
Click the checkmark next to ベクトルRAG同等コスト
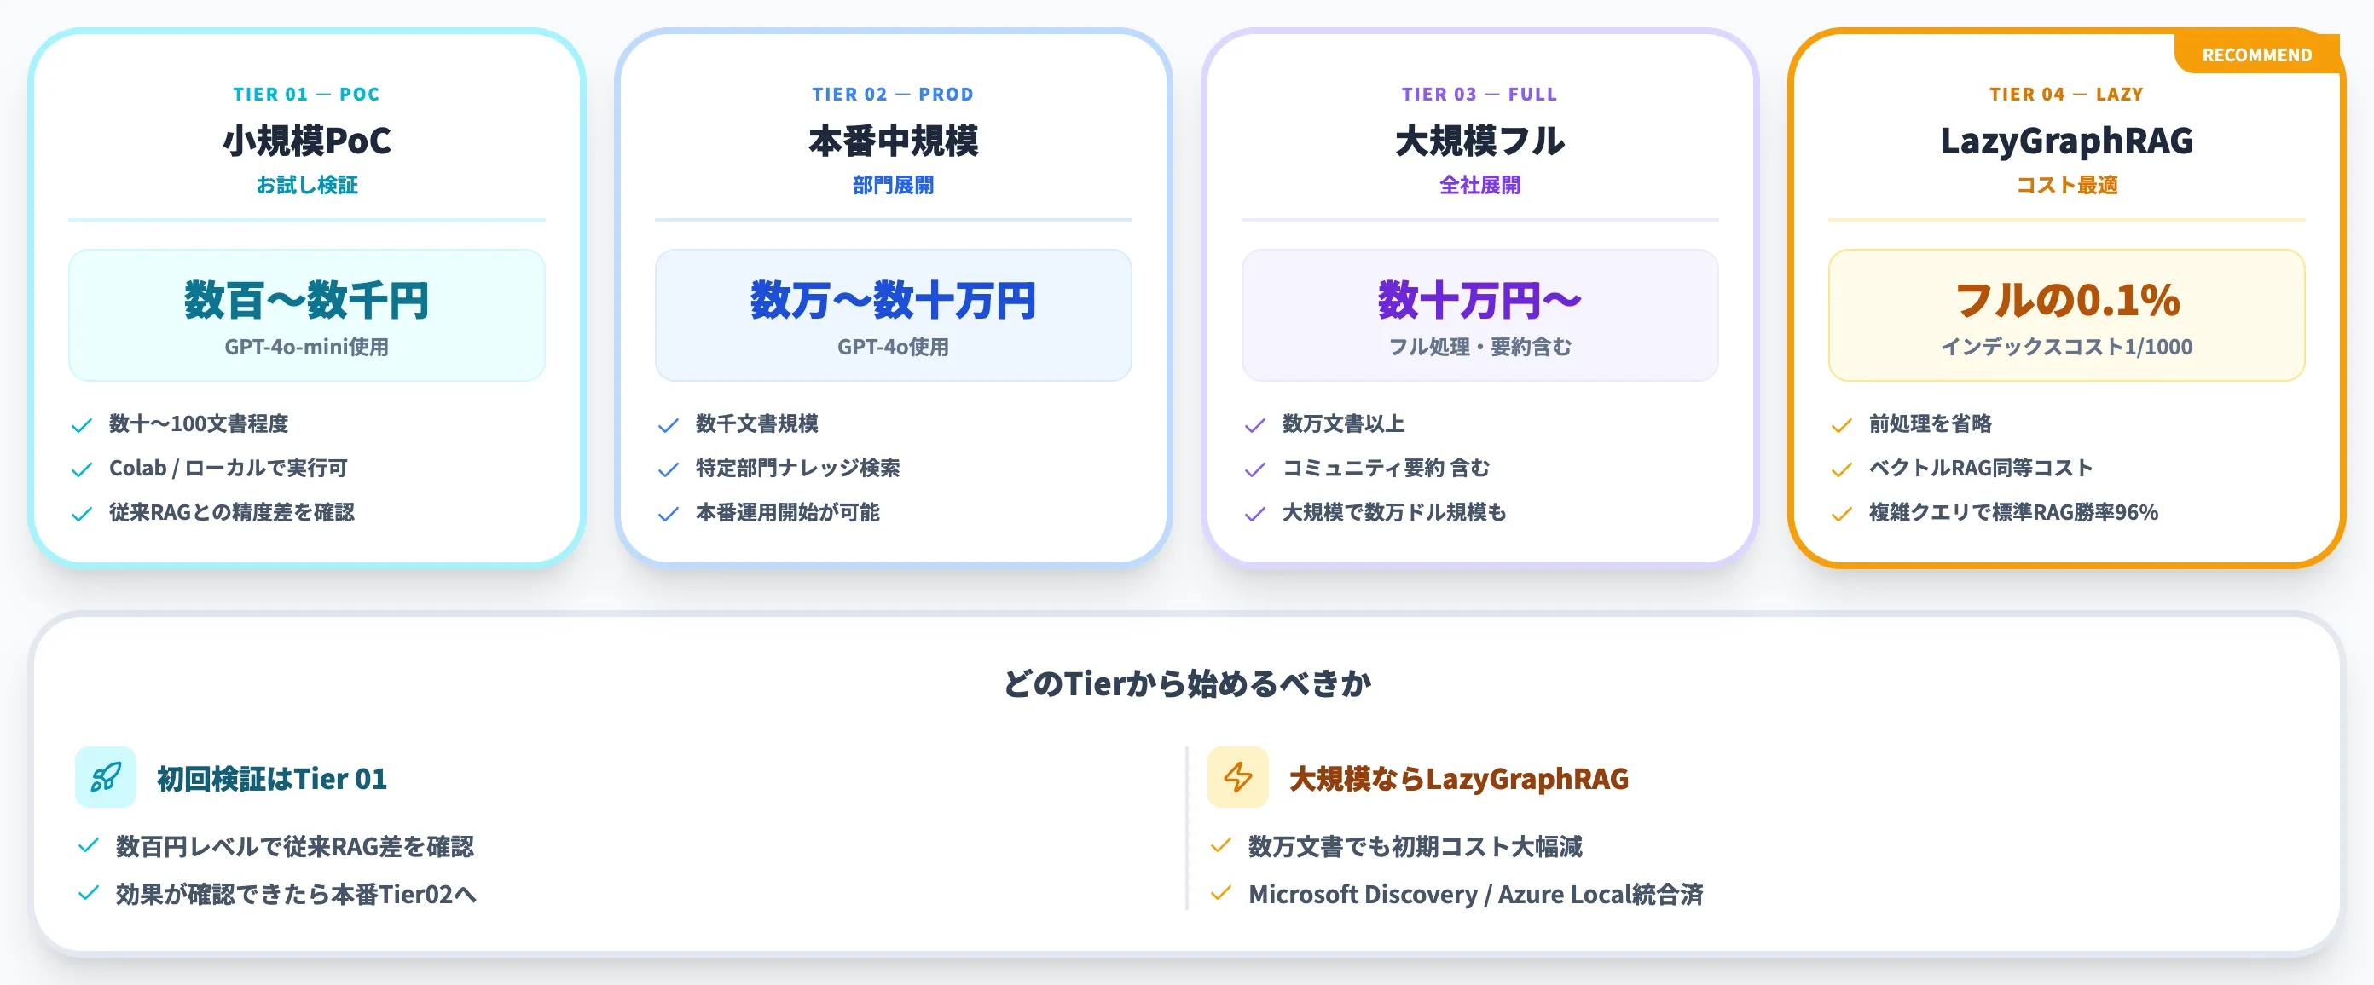point(1841,469)
